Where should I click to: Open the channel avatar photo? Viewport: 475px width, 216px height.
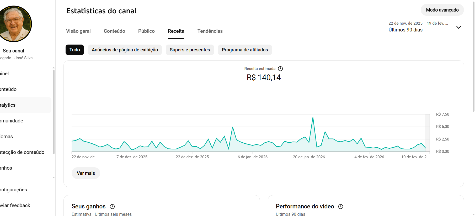coord(14,24)
